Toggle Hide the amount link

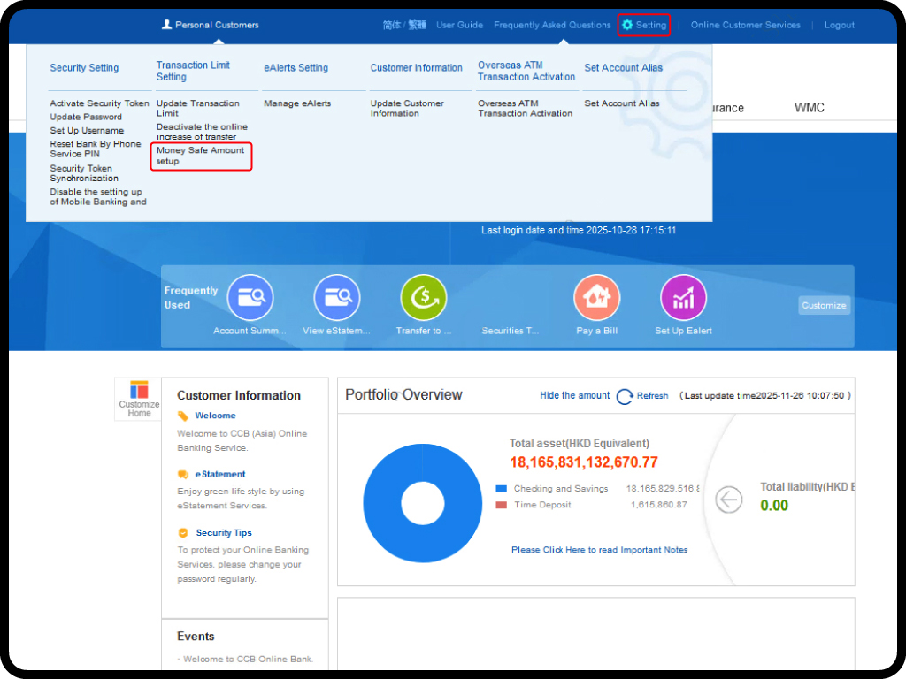coord(574,395)
